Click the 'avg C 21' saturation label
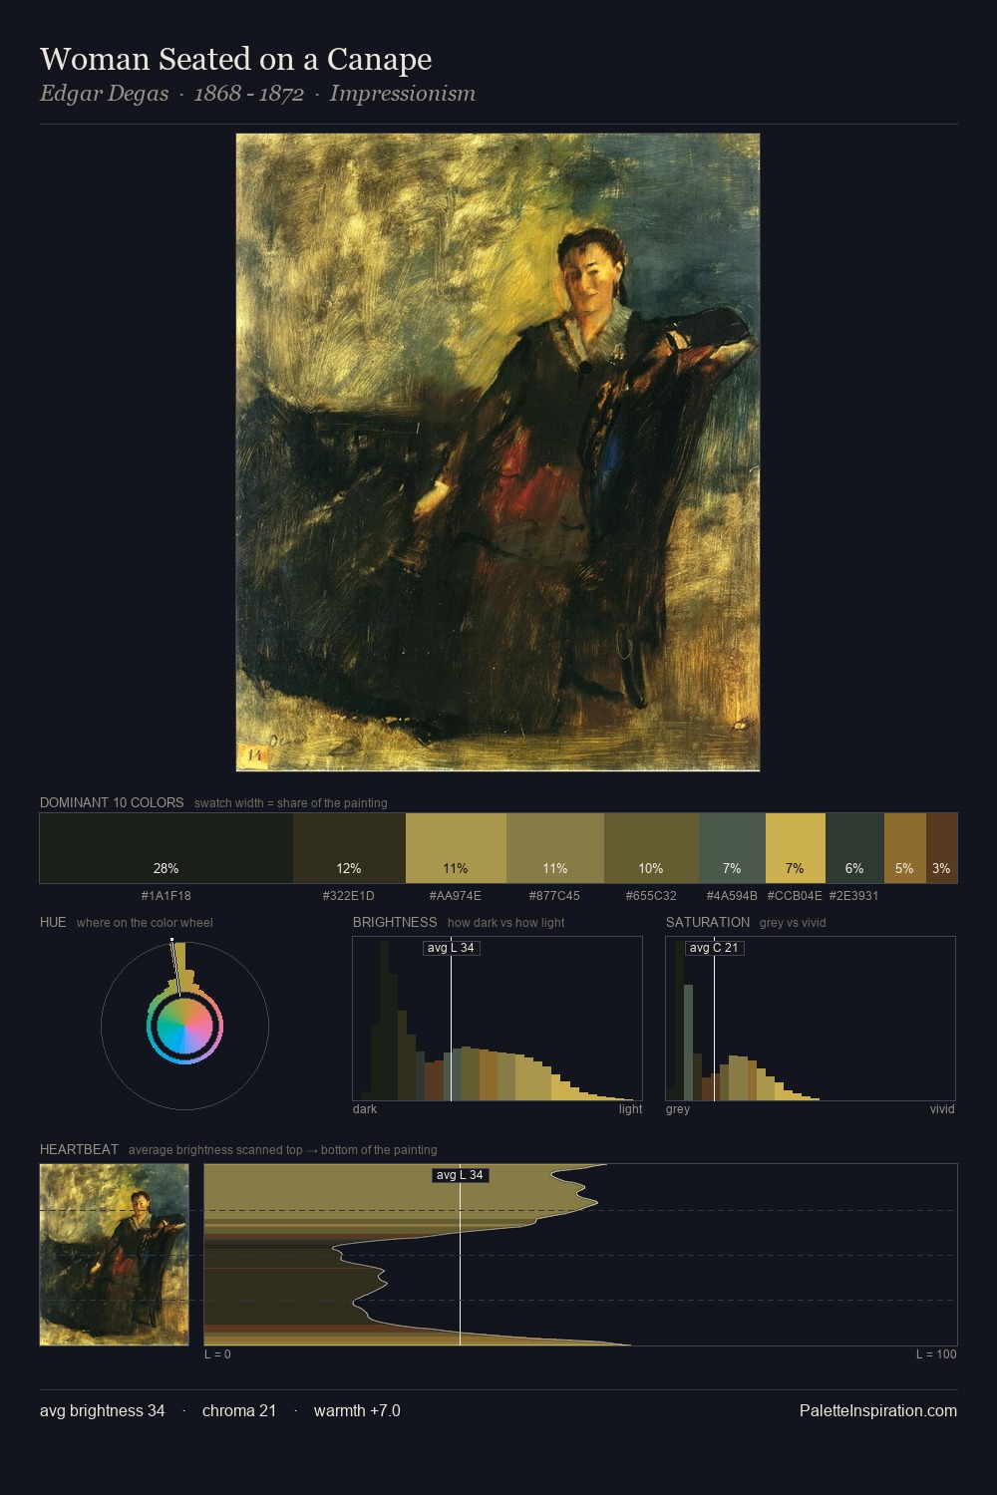 714,948
